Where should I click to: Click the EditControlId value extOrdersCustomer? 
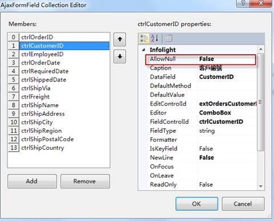point(228,104)
